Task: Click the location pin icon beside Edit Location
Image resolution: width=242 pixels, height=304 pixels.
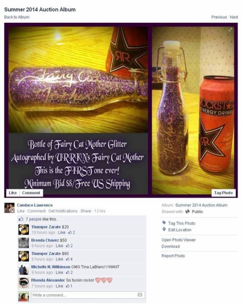Action: click(164, 229)
